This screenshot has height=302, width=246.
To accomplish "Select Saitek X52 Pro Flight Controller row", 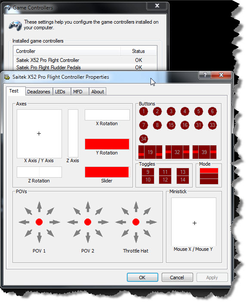I will [85, 60].
